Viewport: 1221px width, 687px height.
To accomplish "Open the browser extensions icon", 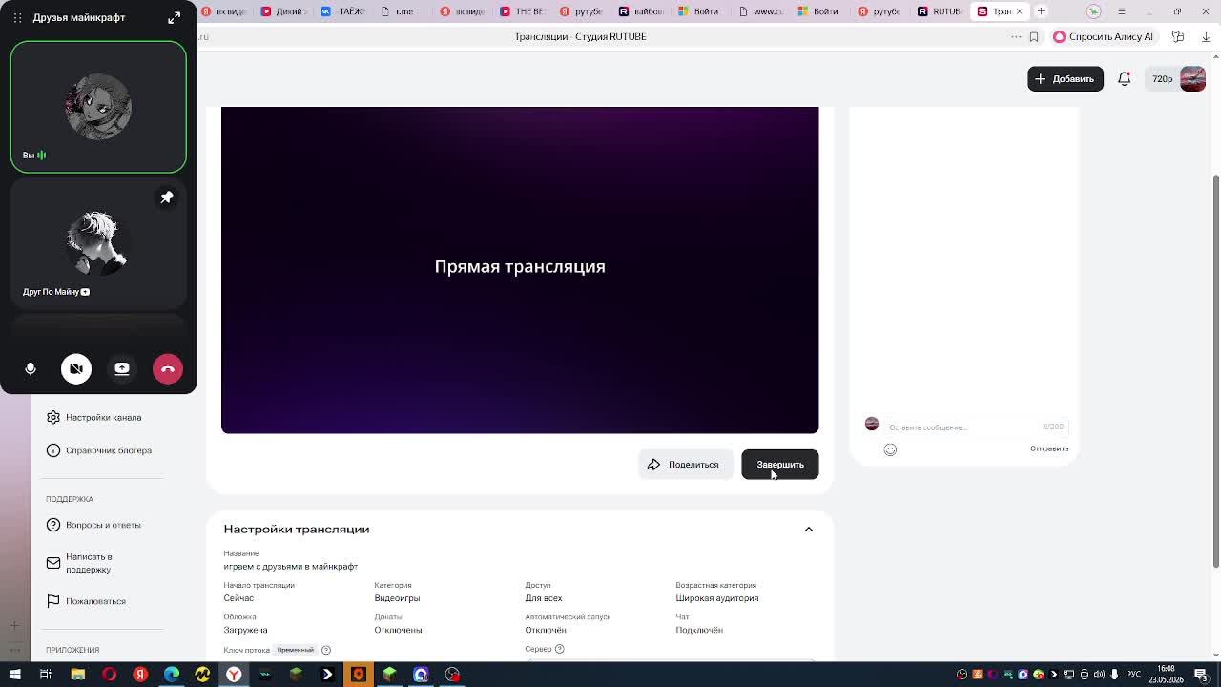I will (1179, 36).
